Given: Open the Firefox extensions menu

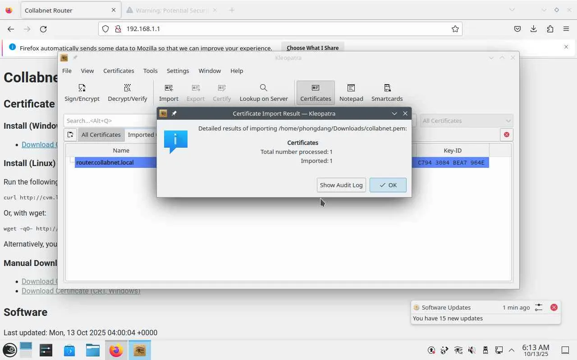Looking at the screenshot, I should pyautogui.click(x=550, y=29).
